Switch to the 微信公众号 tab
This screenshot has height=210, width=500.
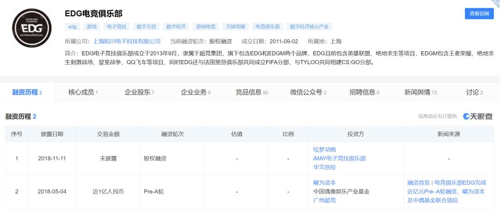[x=308, y=92]
